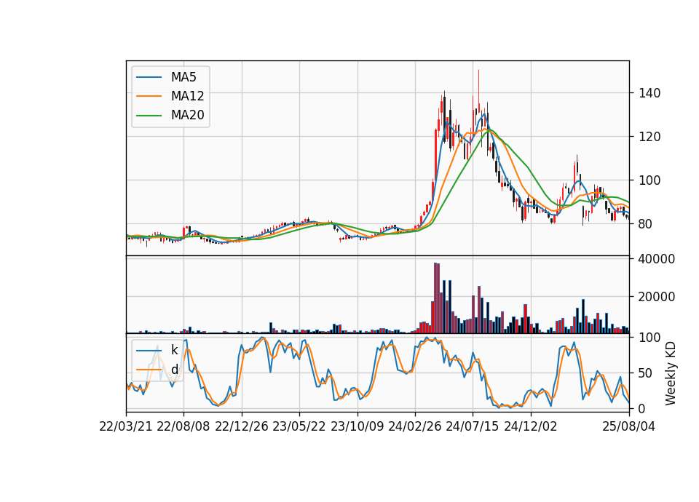The width and height of the screenshot is (699, 502).
Task: Click the MA20 legend label
Action: 187,115
